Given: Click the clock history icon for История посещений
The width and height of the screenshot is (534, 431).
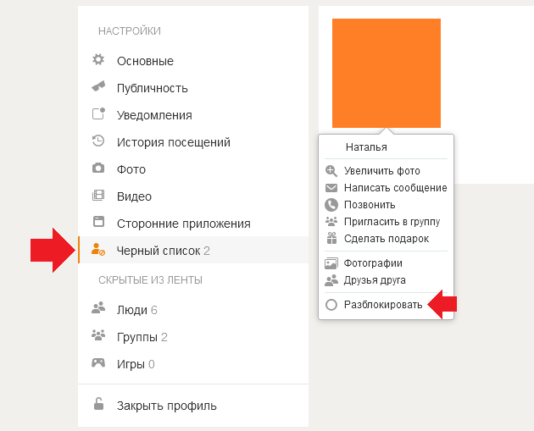Looking at the screenshot, I should pyautogui.click(x=98, y=141).
